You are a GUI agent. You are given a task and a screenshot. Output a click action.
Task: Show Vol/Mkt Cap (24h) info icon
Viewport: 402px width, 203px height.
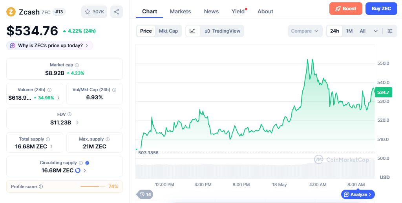pyautogui.click(x=114, y=90)
